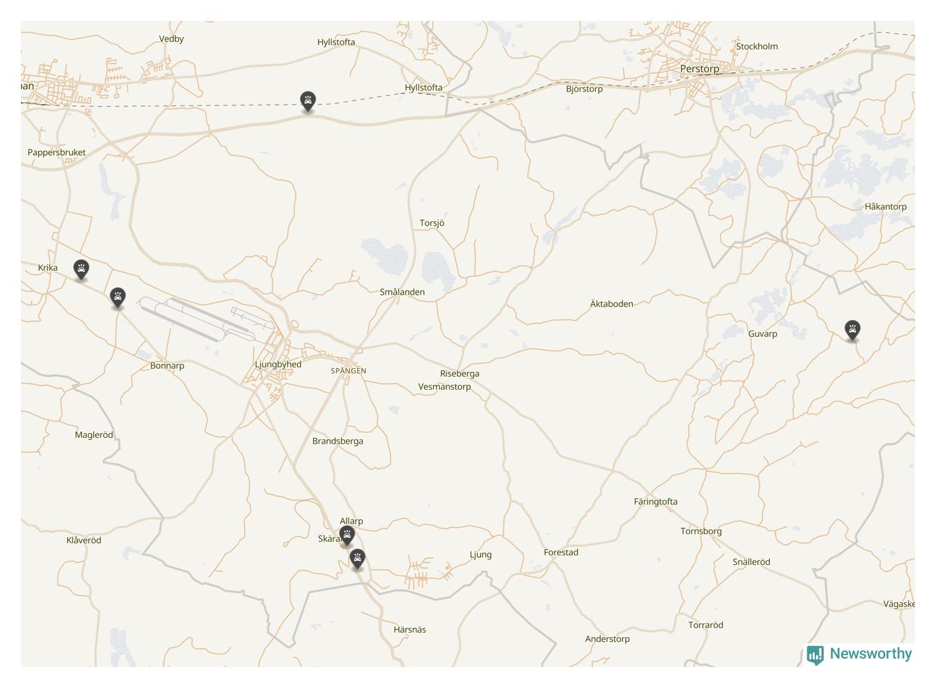Click the Riseberga place label
936x688 pixels.
[460, 374]
